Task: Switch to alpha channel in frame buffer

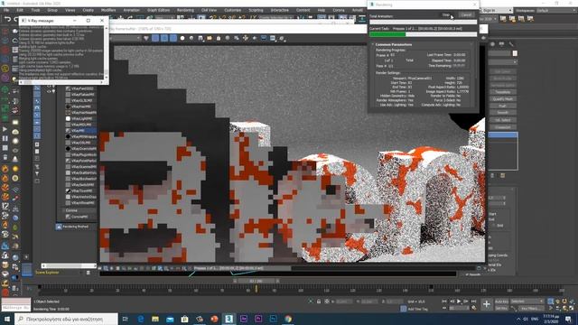Action: [x=182, y=38]
